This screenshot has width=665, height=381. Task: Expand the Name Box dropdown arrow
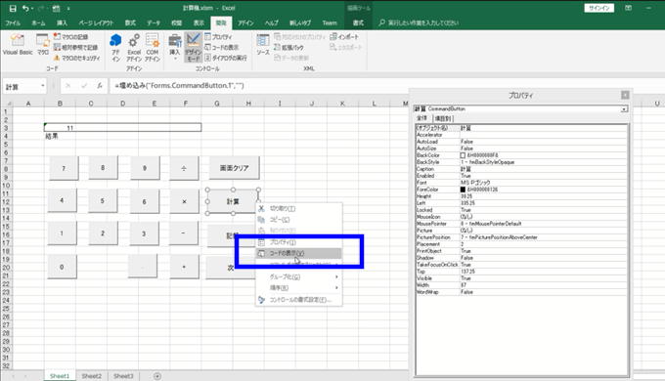43,86
